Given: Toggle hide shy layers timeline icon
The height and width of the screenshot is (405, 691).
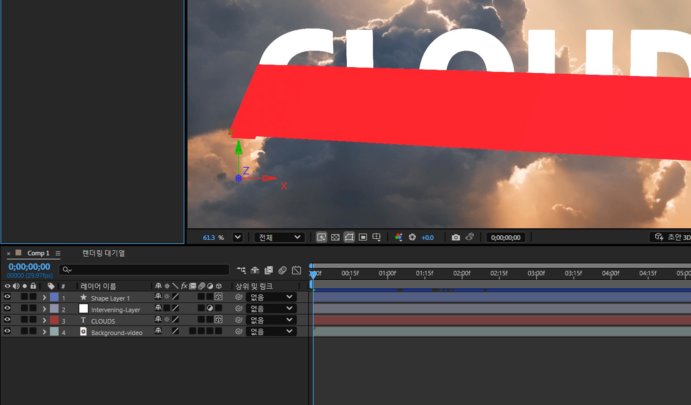Looking at the screenshot, I should point(255,270).
